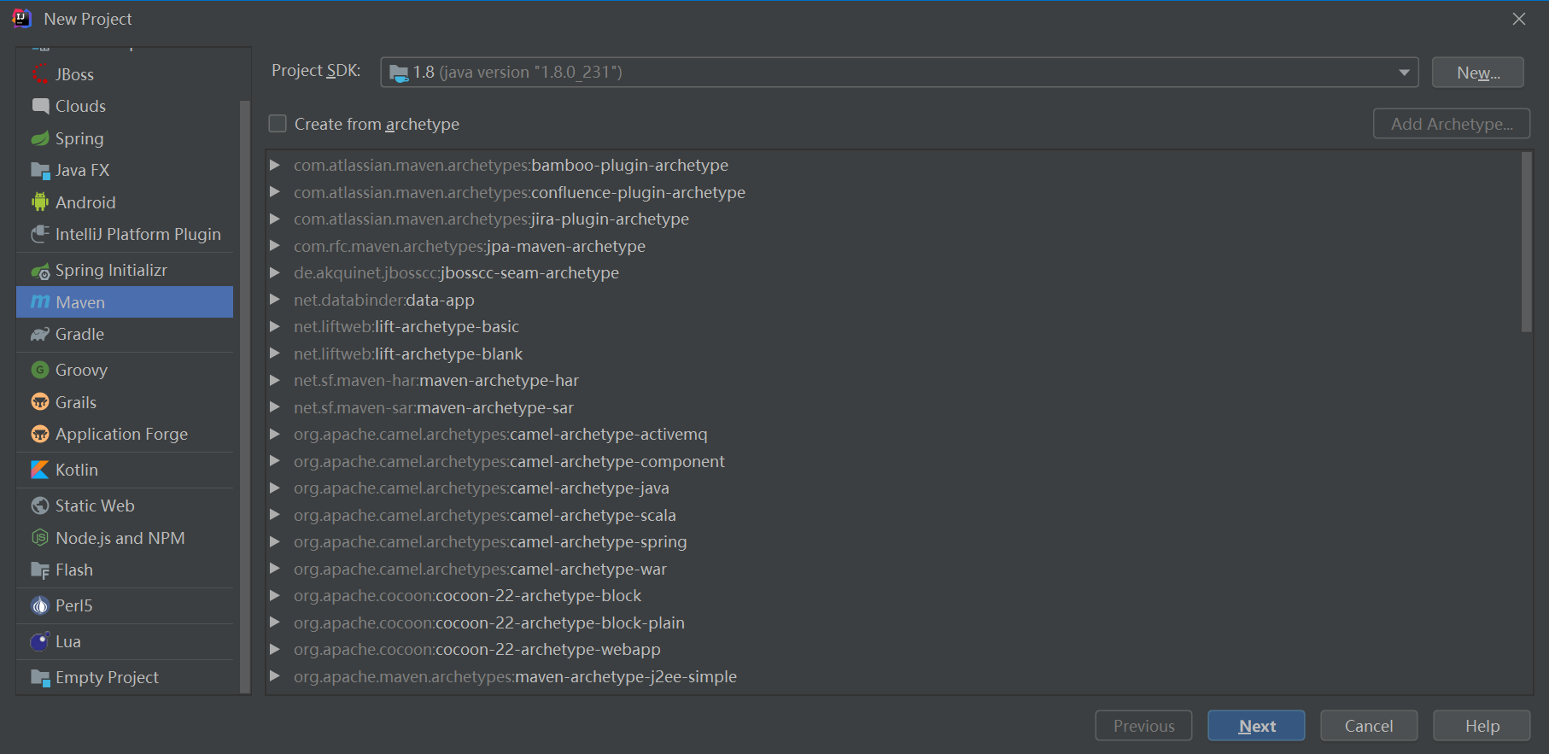The width and height of the screenshot is (1549, 754).
Task: Click the New... SDK button
Action: click(1478, 73)
